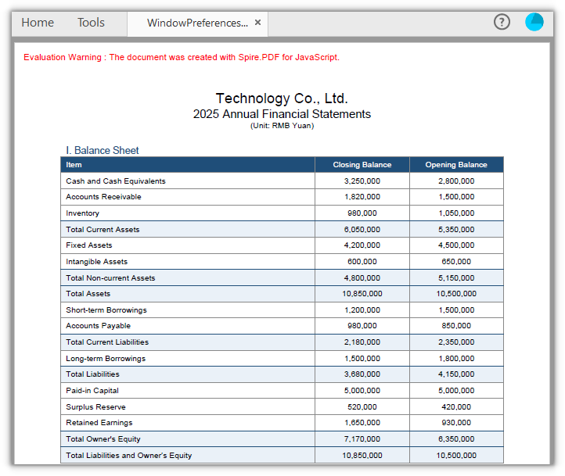Select Surplus Reserve closing balance 520,000
The width and height of the screenshot is (565, 476).
[362, 407]
